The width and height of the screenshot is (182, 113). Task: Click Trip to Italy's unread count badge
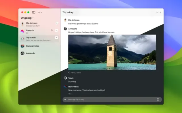click(56, 38)
